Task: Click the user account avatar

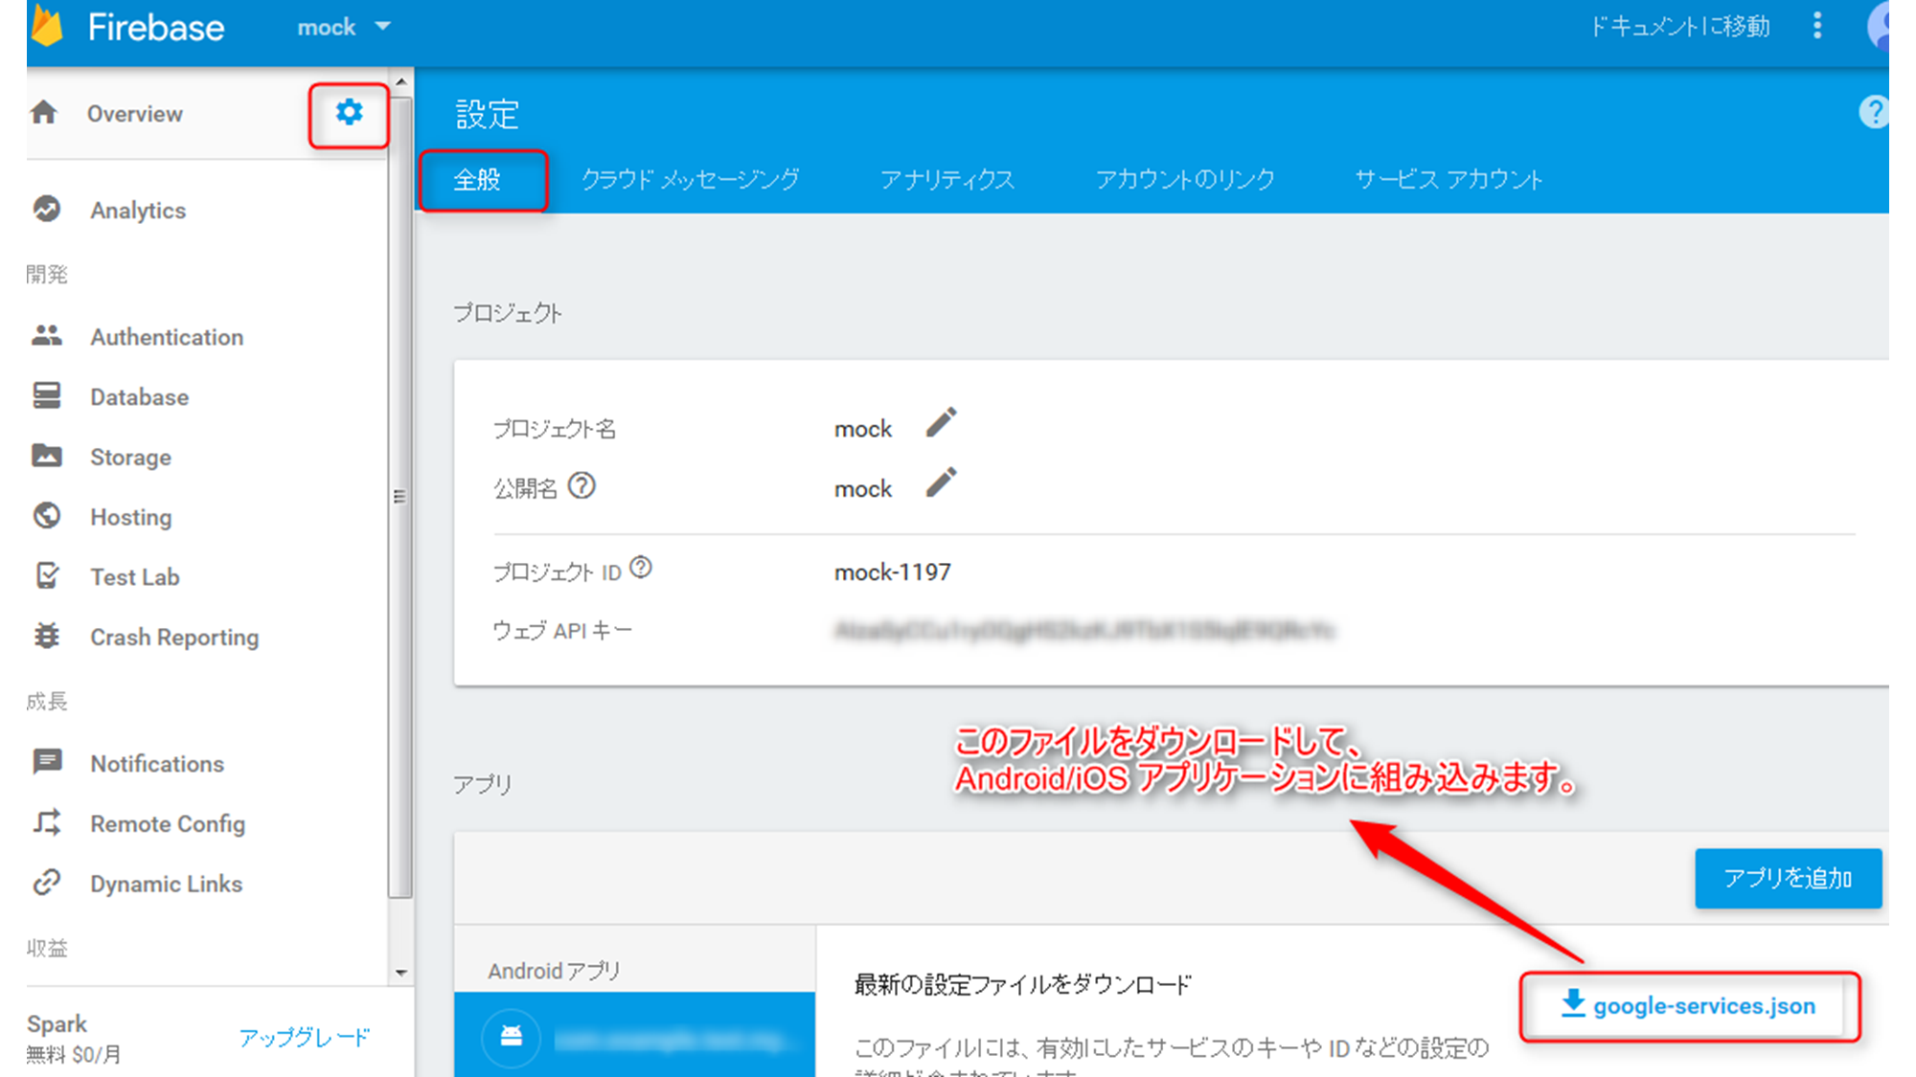Action: pyautogui.click(x=1879, y=26)
